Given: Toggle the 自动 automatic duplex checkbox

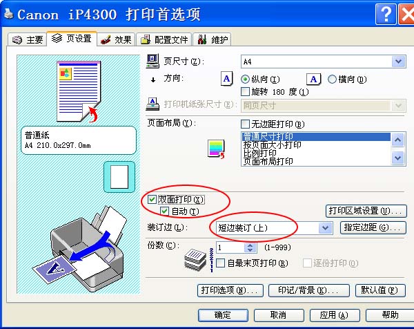Looking at the screenshot, I should (x=164, y=211).
